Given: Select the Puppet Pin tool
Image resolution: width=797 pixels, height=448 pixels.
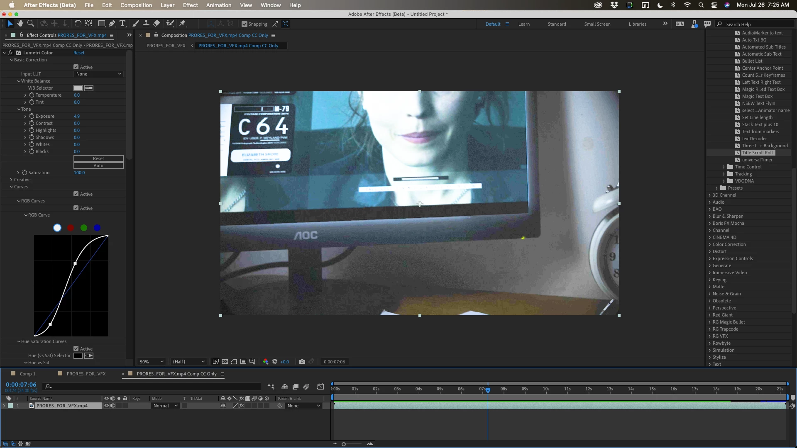Looking at the screenshot, I should pyautogui.click(x=182, y=24).
